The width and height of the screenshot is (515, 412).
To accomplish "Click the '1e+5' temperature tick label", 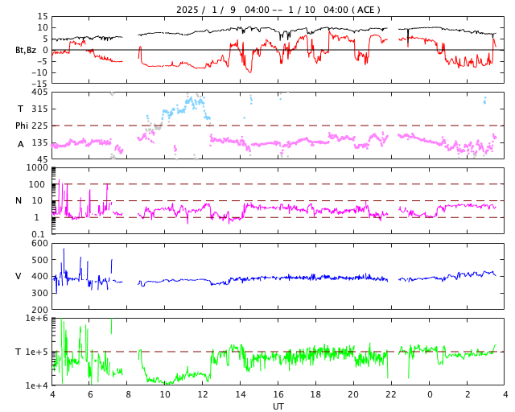I will tap(37, 352).
